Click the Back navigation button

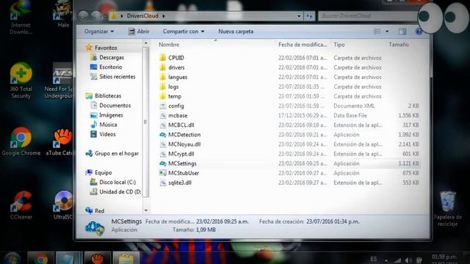[83, 16]
